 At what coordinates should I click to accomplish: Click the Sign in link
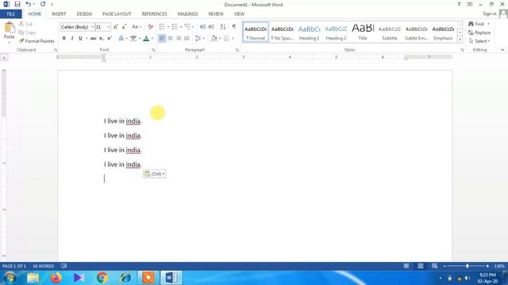tap(489, 13)
